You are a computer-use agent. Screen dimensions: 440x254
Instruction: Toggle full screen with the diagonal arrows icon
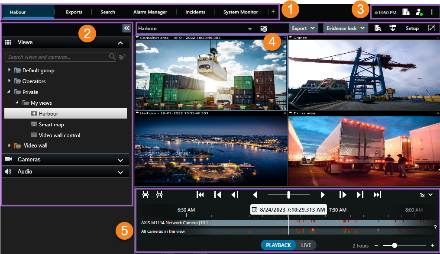click(x=433, y=28)
